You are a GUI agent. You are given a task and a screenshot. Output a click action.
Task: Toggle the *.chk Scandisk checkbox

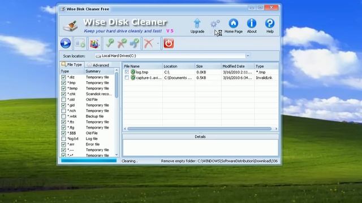tap(63, 94)
